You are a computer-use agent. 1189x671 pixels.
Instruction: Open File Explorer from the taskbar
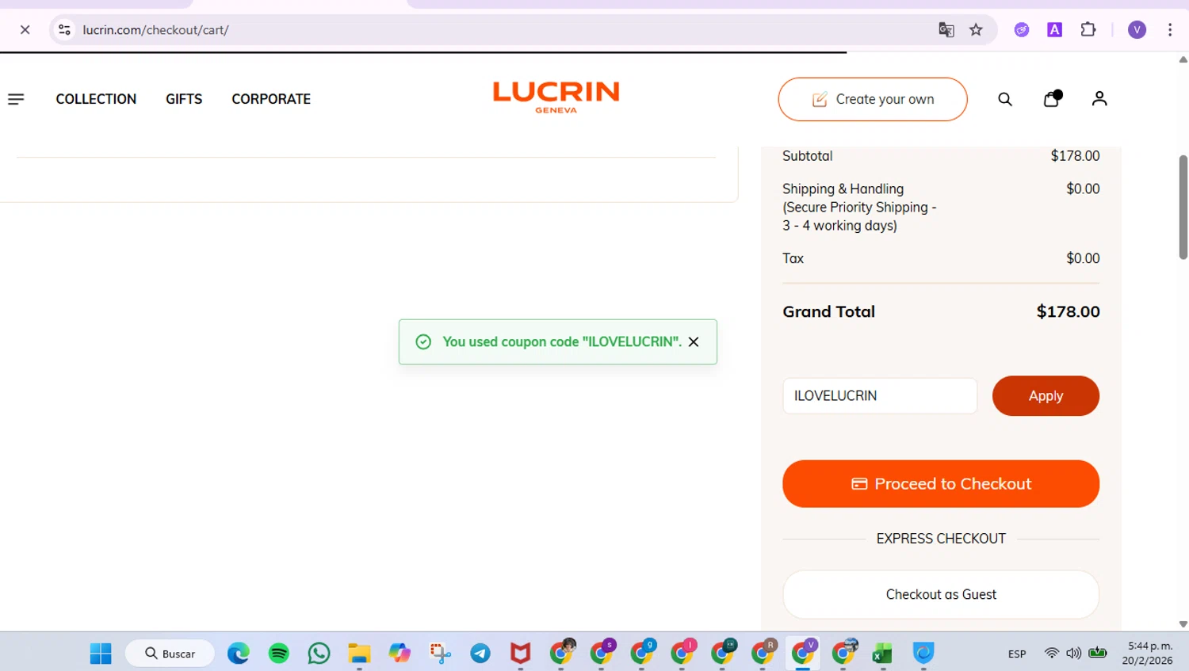pos(359,654)
